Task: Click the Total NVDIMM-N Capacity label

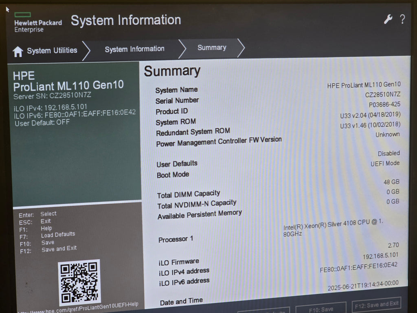Action: click(197, 205)
